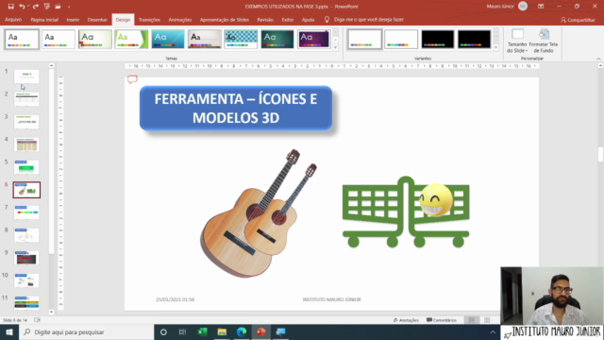Screen dimensions: 604x340
Task: Collapse the ribbon with the chevron arrow
Action: pyautogui.click(x=598, y=59)
